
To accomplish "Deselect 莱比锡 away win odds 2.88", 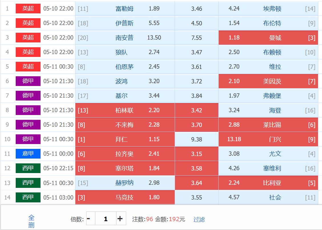I will [268, 125].
